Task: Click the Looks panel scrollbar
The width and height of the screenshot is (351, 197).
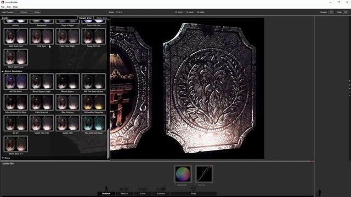Action: [x=109, y=144]
